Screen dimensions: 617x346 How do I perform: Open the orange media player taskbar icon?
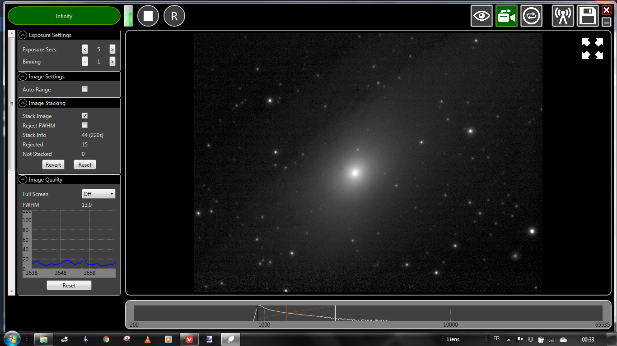coord(168,339)
